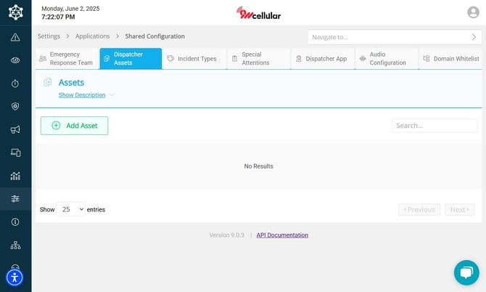Screen dimensions: 486x292
Task: Select the shield icon in sidebar
Action: (15, 106)
